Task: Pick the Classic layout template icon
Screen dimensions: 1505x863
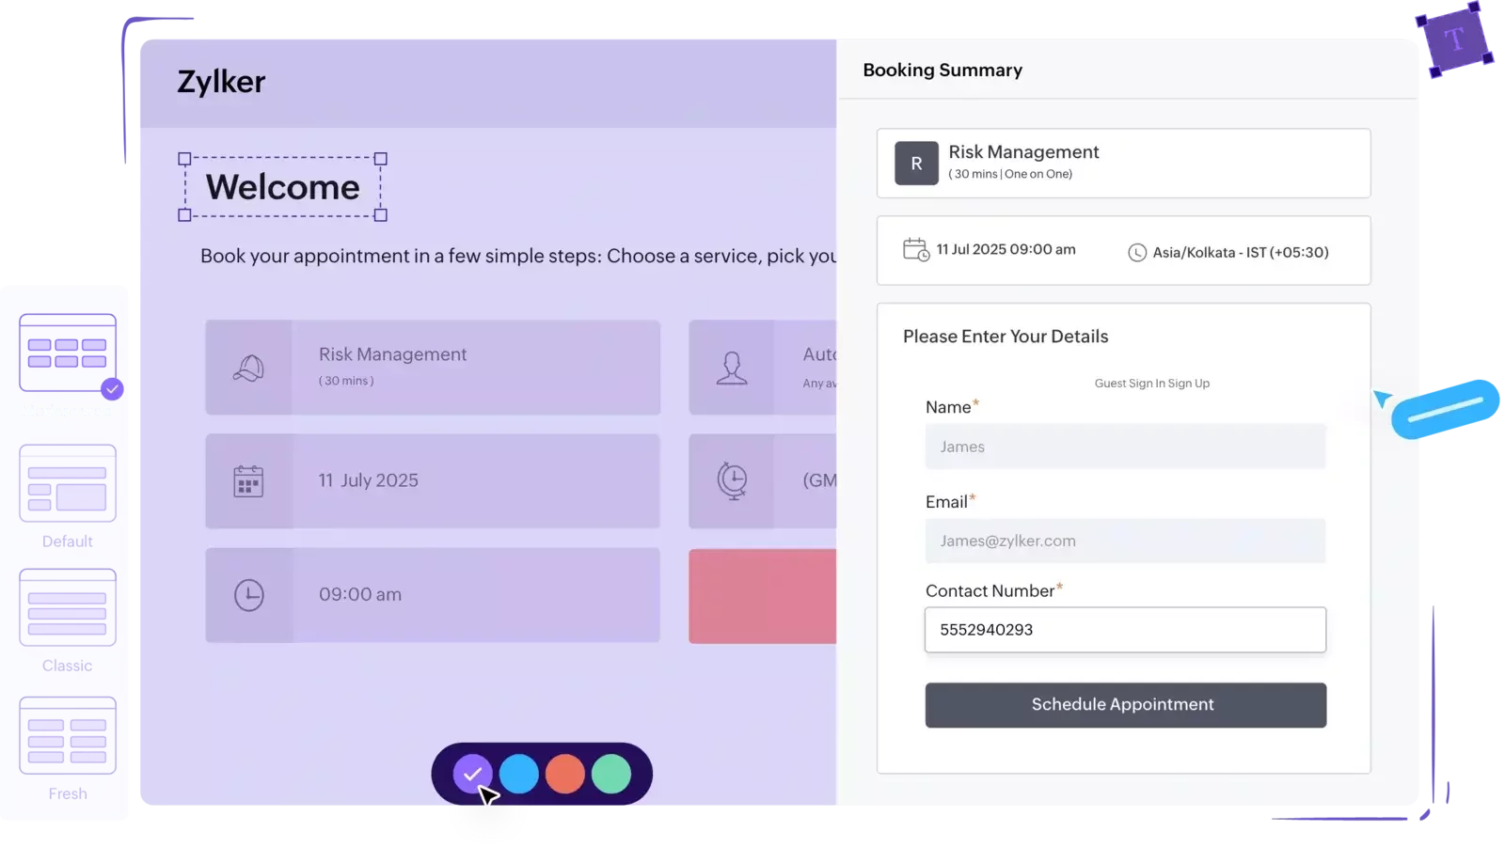Action: point(68,607)
